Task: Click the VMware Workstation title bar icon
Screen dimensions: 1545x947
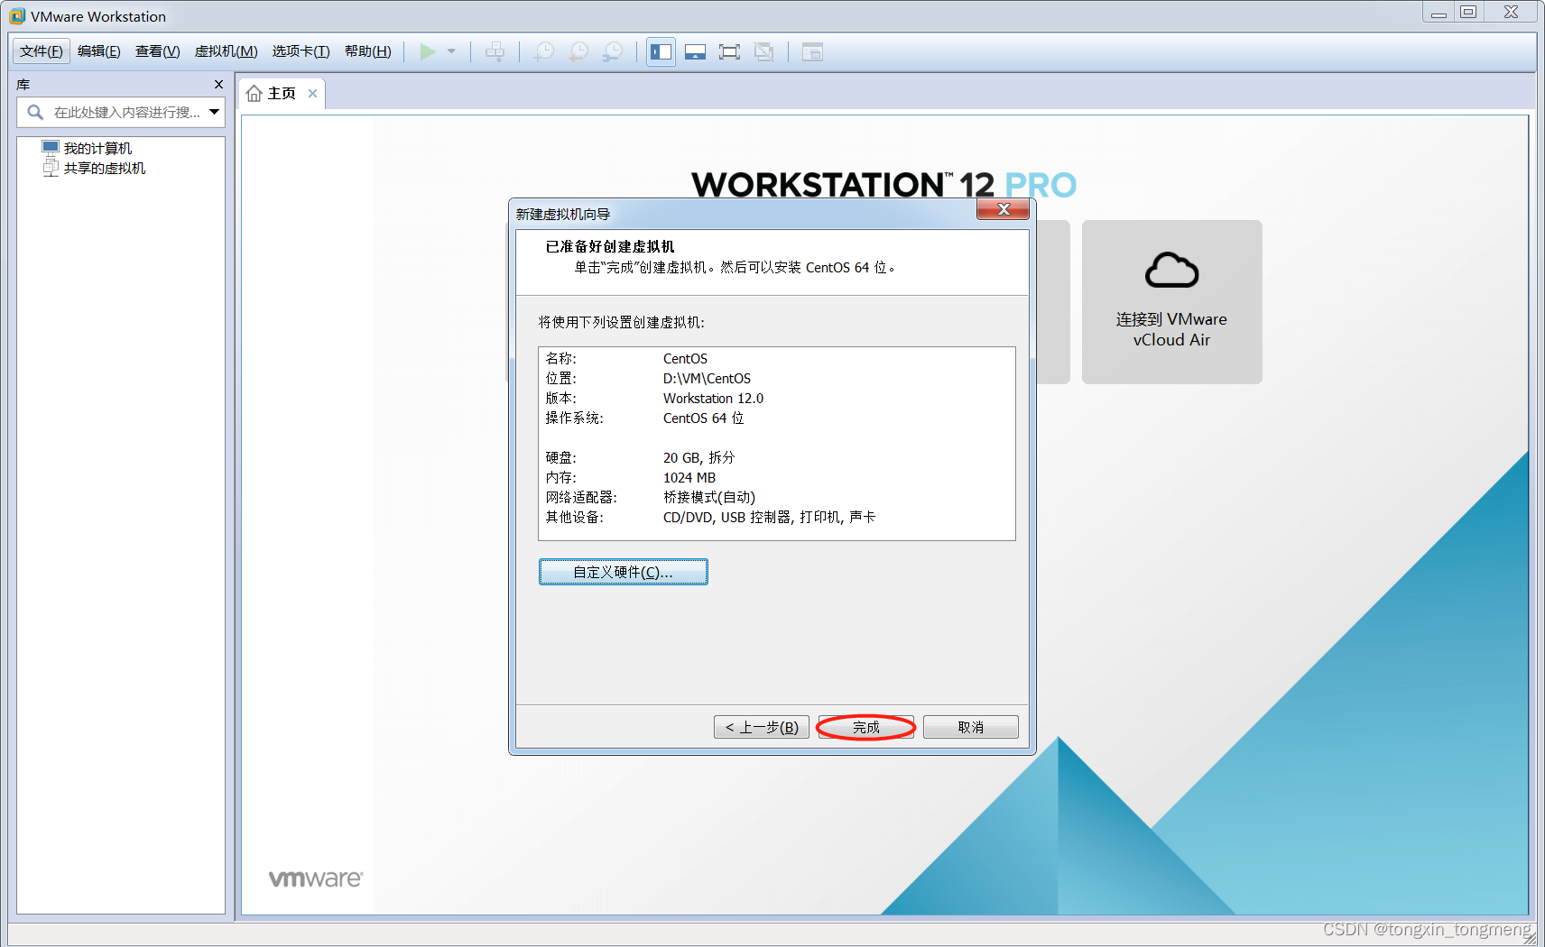Action: pyautogui.click(x=17, y=16)
